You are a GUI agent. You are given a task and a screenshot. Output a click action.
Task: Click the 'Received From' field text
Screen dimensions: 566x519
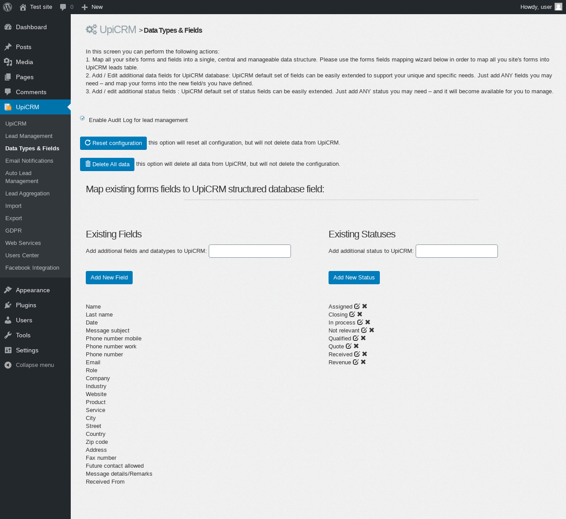105,482
